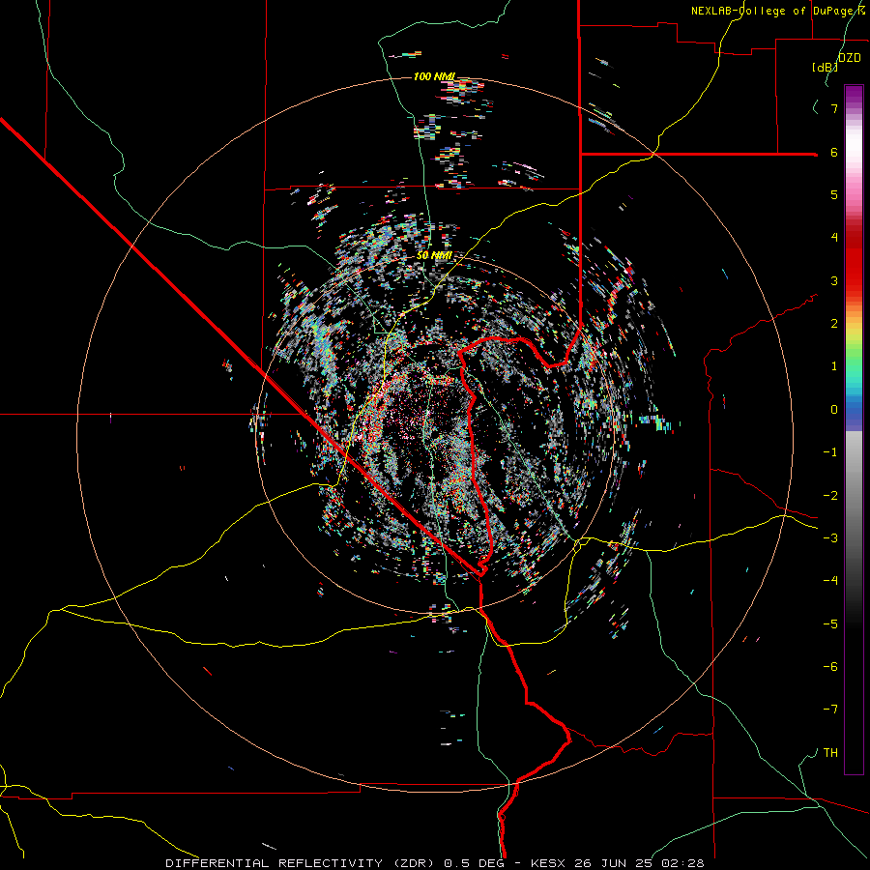Click the '-1' value on color scale

click(830, 452)
